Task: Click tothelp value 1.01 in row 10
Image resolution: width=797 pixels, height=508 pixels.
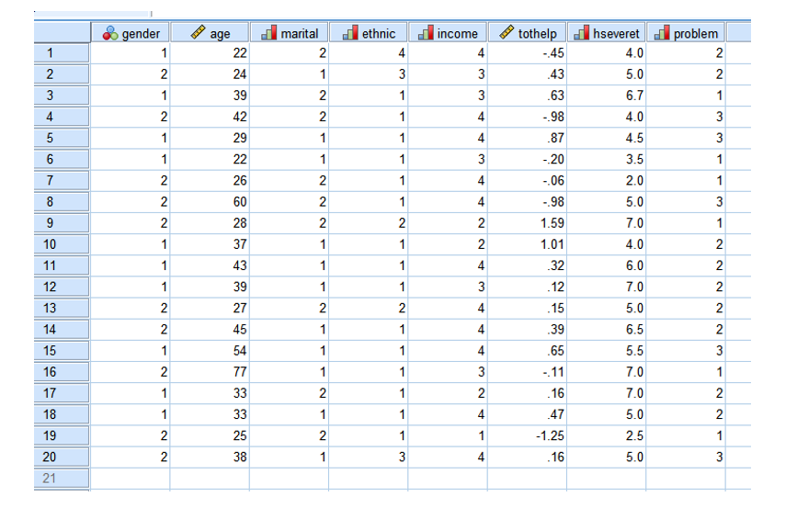Action: [x=552, y=244]
